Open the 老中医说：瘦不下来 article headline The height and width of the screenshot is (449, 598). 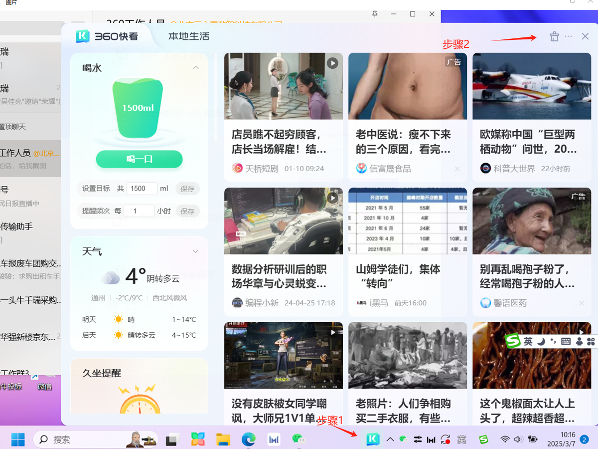coord(403,142)
